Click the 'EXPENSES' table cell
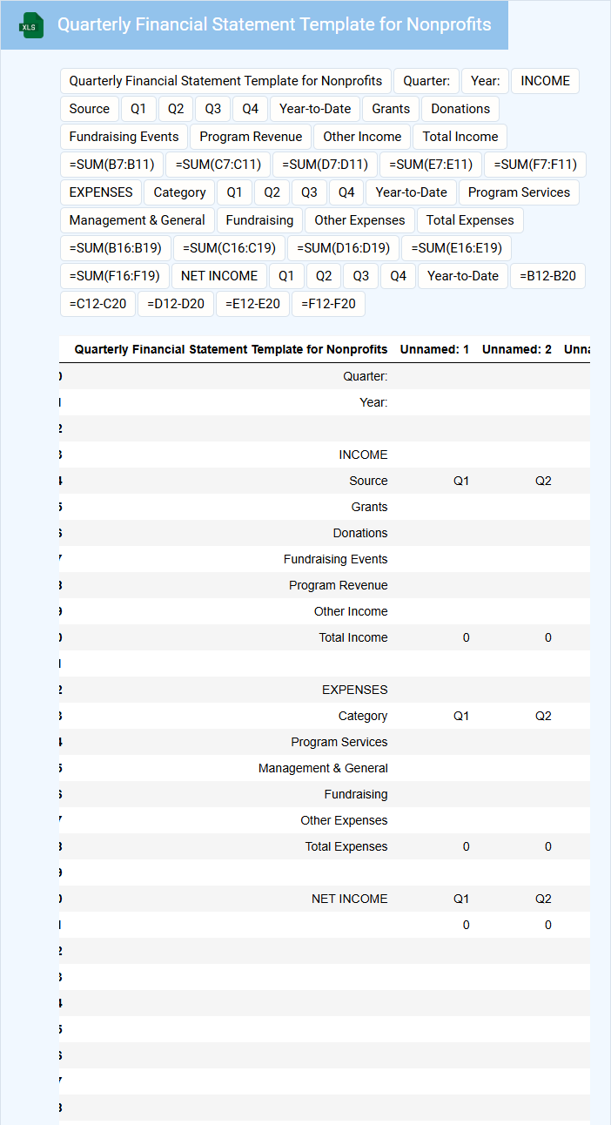 355,690
